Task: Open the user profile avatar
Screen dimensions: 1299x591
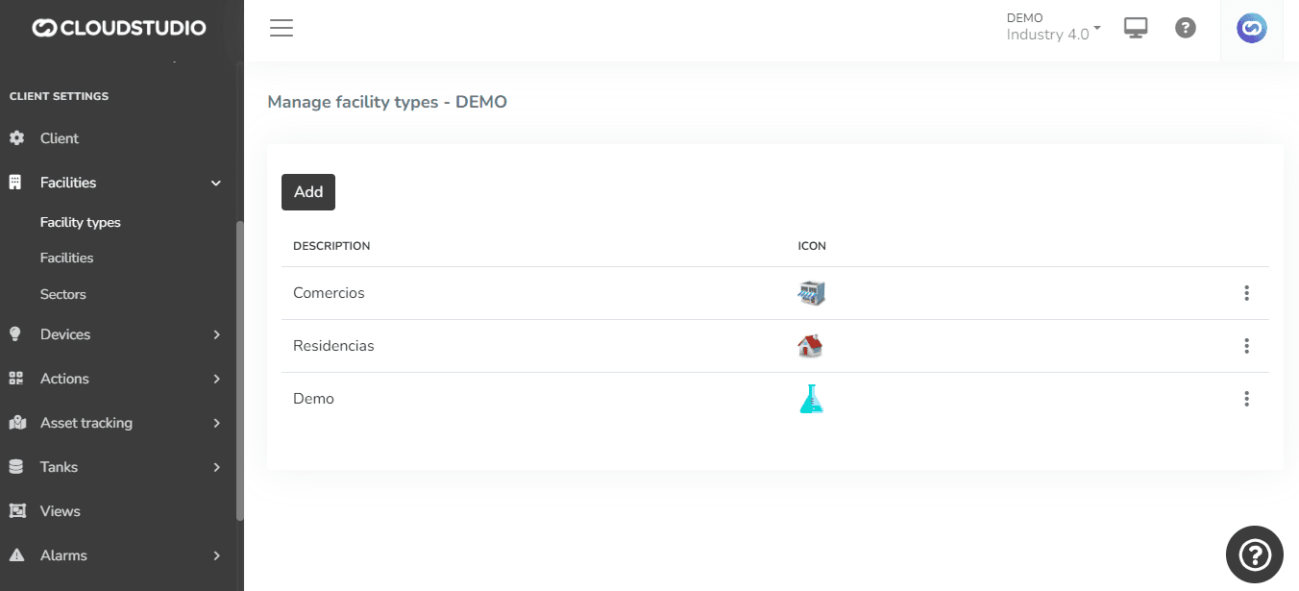Action: click(1251, 29)
